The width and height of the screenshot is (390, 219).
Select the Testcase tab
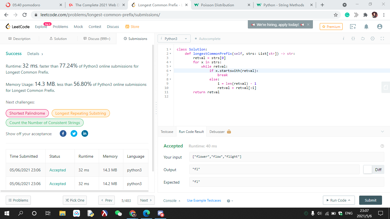pyautogui.click(x=167, y=131)
